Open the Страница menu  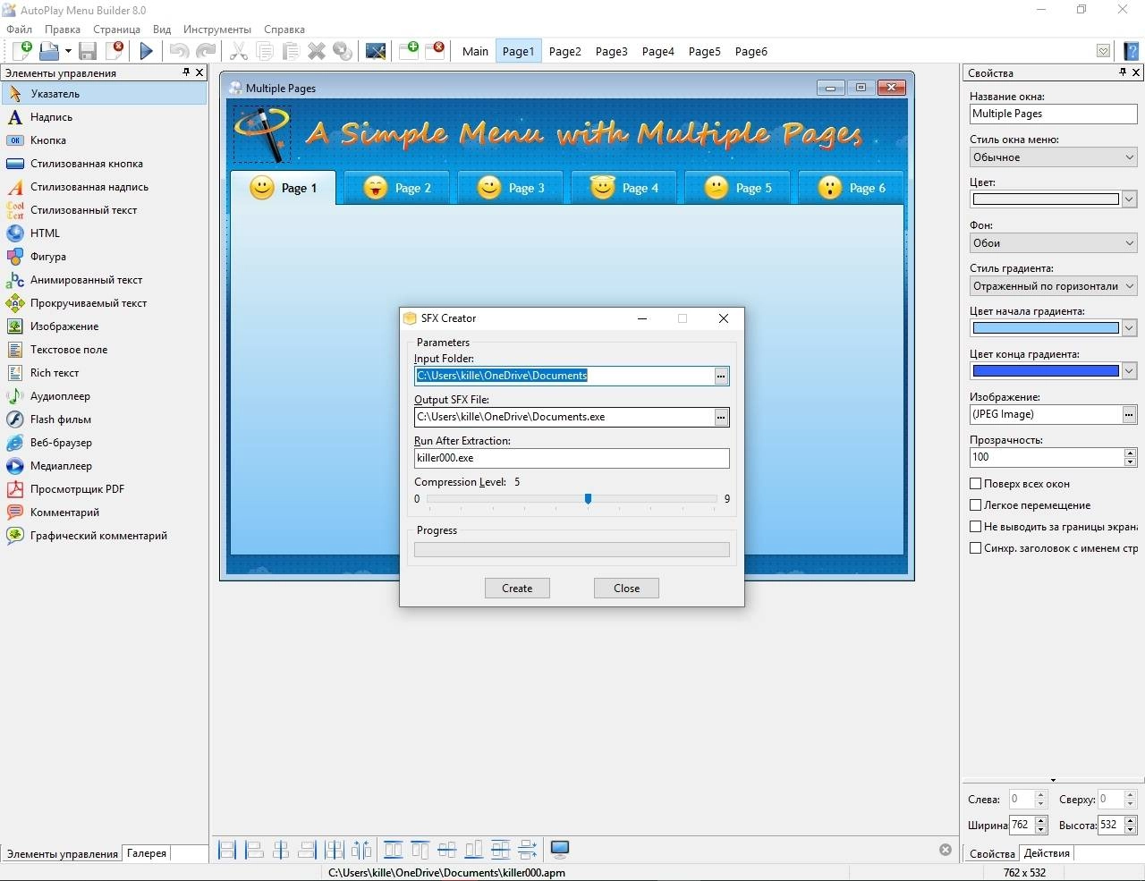[116, 29]
